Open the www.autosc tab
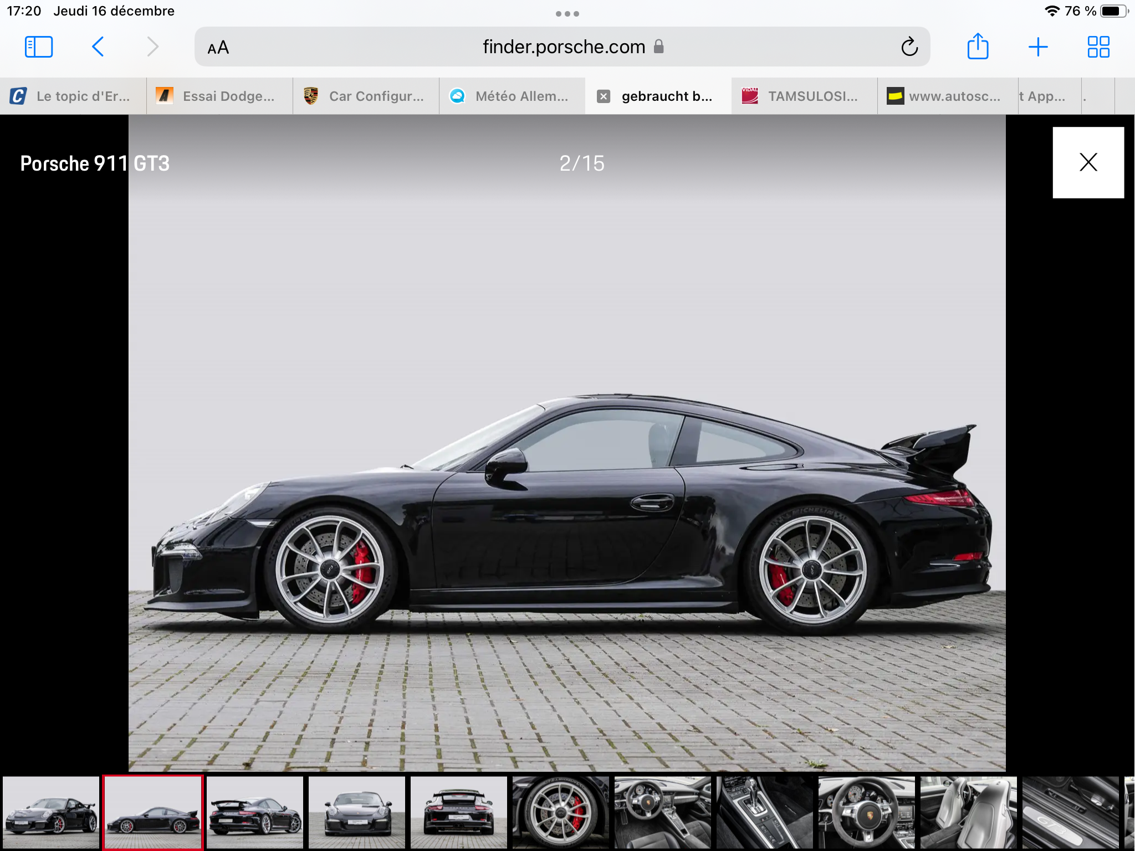The image size is (1135, 851). coord(947,96)
